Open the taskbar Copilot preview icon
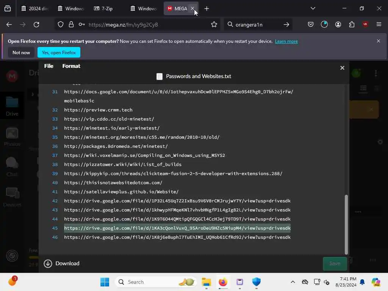The image size is (388, 291). click(375, 282)
